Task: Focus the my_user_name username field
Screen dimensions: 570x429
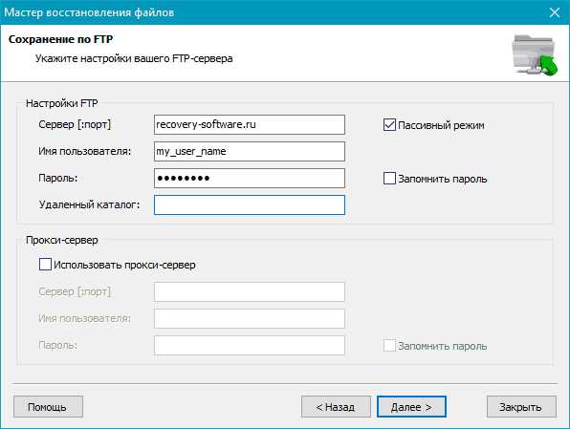Action: tap(250, 152)
